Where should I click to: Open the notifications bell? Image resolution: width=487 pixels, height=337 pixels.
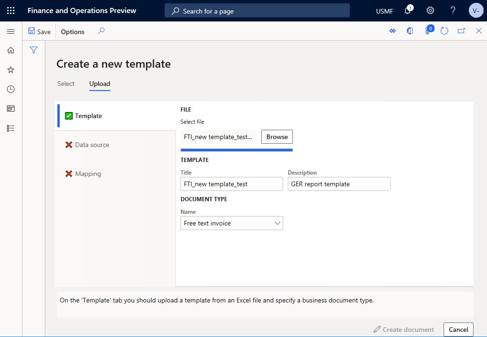(x=408, y=11)
